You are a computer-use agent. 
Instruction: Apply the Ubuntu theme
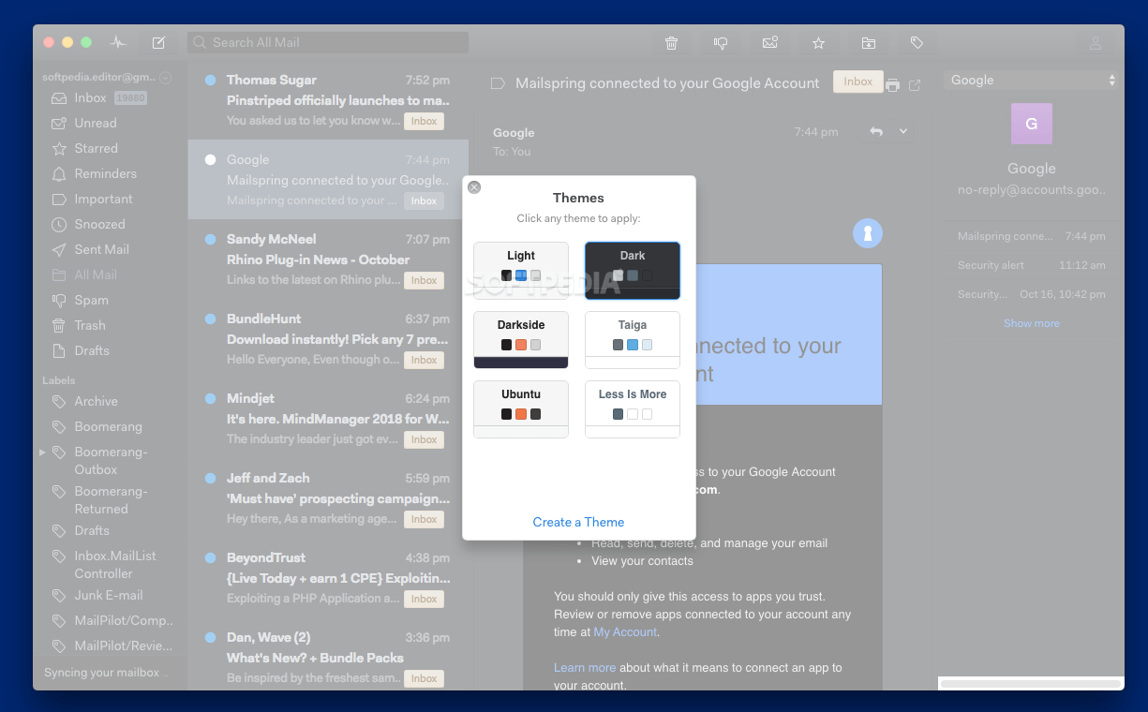521,409
